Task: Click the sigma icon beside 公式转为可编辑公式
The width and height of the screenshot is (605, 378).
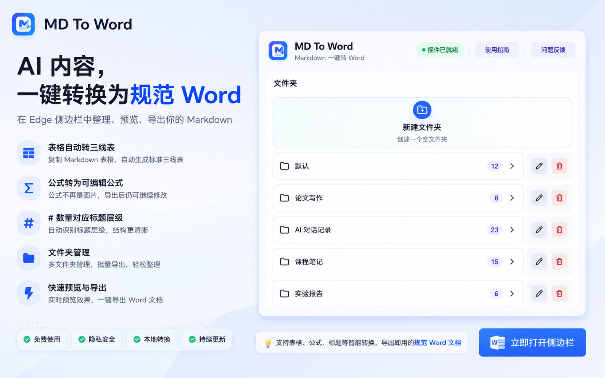Action: point(29,188)
